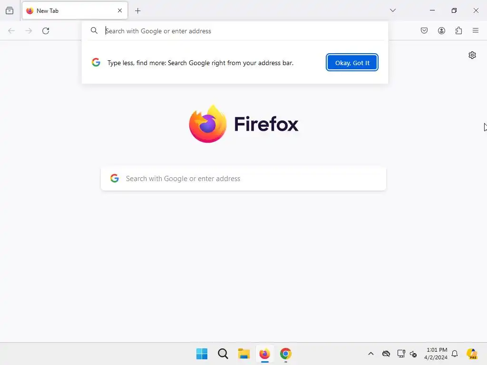Click the Google icon in center search box
Screen dimensions: 487x365
[x=115, y=178]
